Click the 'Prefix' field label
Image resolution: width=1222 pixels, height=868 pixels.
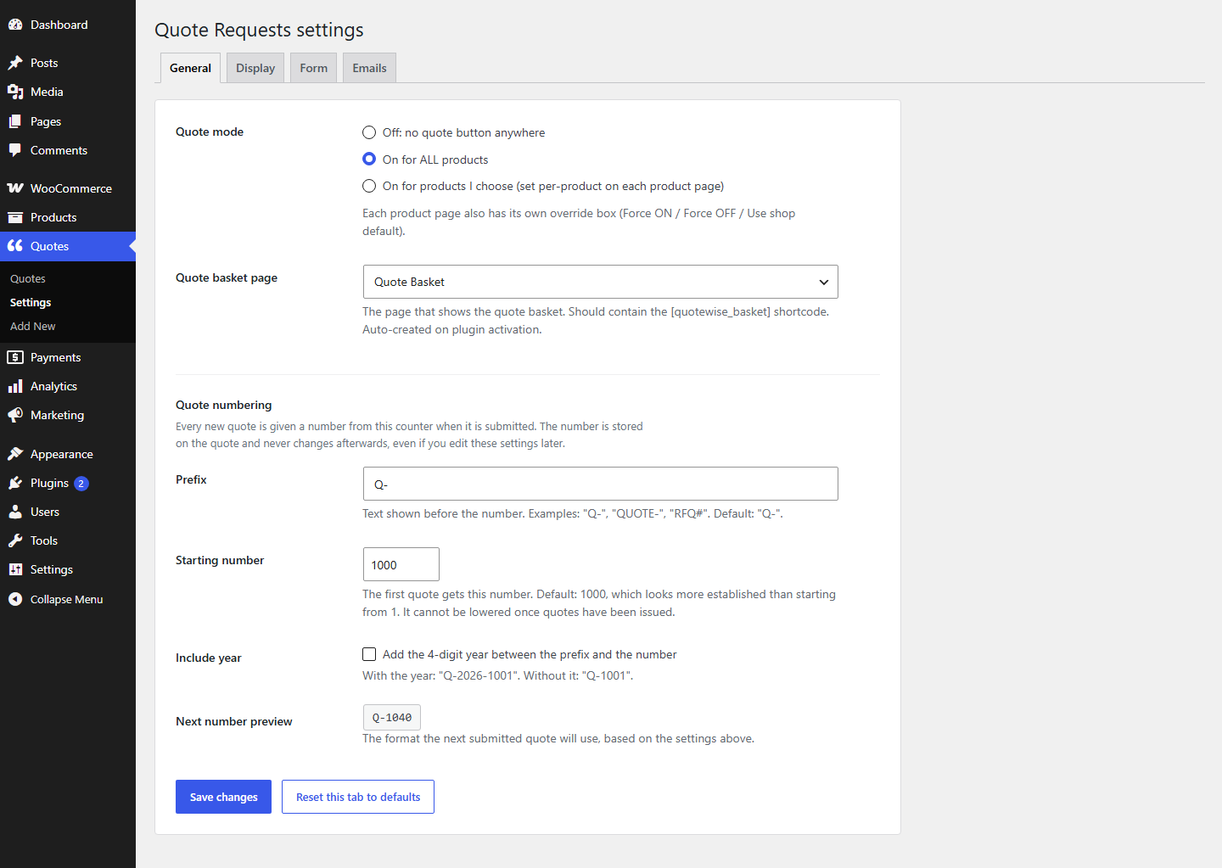191,479
